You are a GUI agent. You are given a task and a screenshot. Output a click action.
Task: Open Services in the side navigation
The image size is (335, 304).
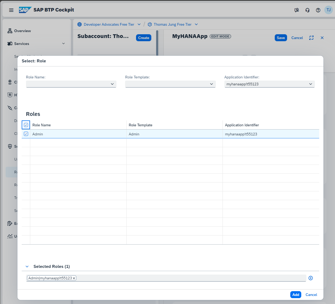[x=22, y=44]
